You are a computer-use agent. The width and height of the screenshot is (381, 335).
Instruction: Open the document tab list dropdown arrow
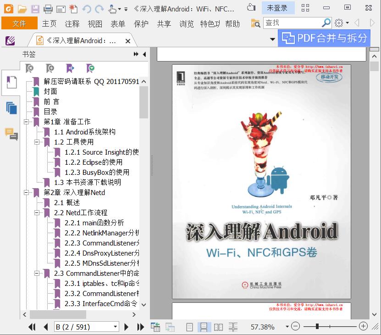273,39
